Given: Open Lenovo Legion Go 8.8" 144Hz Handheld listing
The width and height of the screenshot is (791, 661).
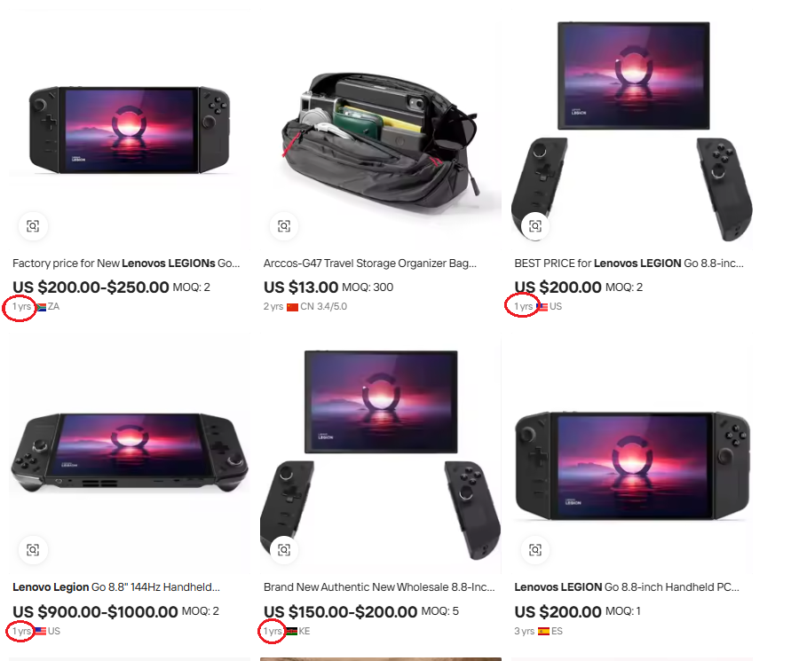Looking at the screenshot, I should [x=116, y=586].
